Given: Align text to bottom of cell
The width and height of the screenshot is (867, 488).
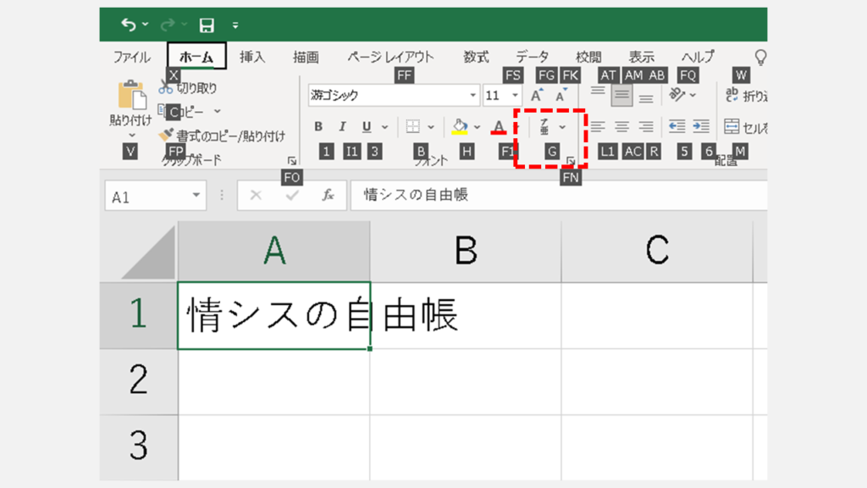Looking at the screenshot, I should (646, 98).
